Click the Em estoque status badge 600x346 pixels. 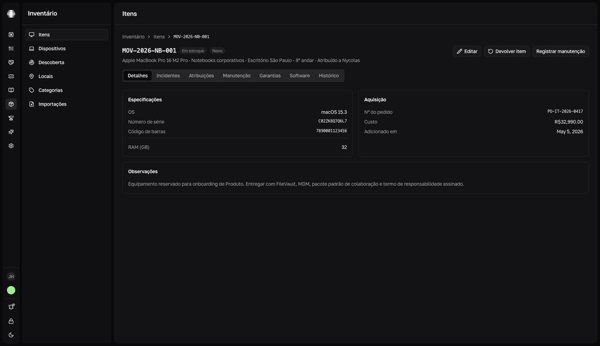(x=193, y=51)
